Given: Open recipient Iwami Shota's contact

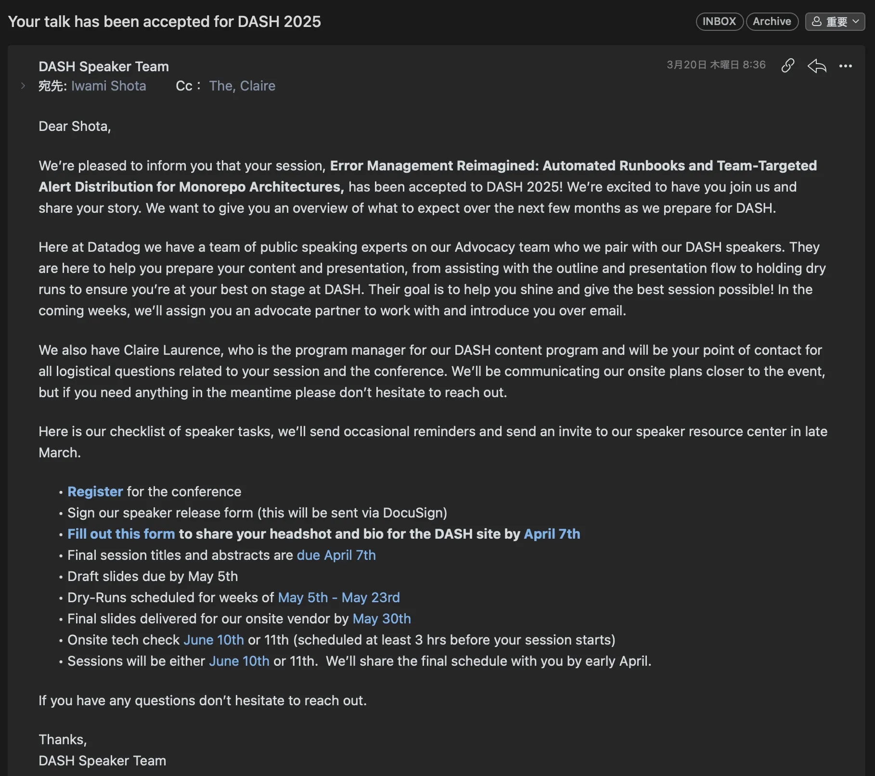Looking at the screenshot, I should pyautogui.click(x=109, y=86).
